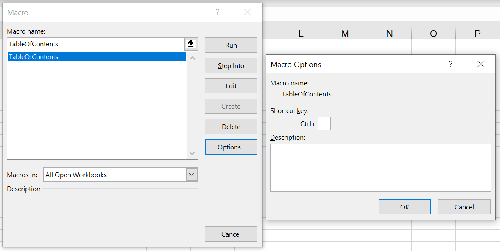
Task: Close the Macro Options dialog with X
Action: pyautogui.click(x=480, y=64)
